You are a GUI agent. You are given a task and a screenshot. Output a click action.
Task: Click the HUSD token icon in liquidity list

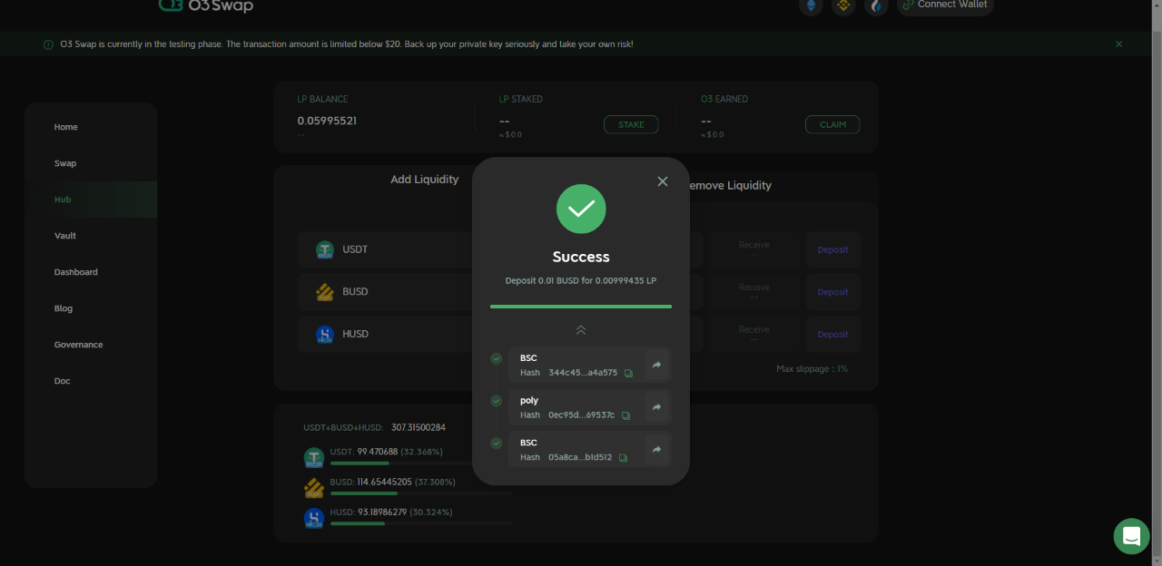[x=325, y=335]
